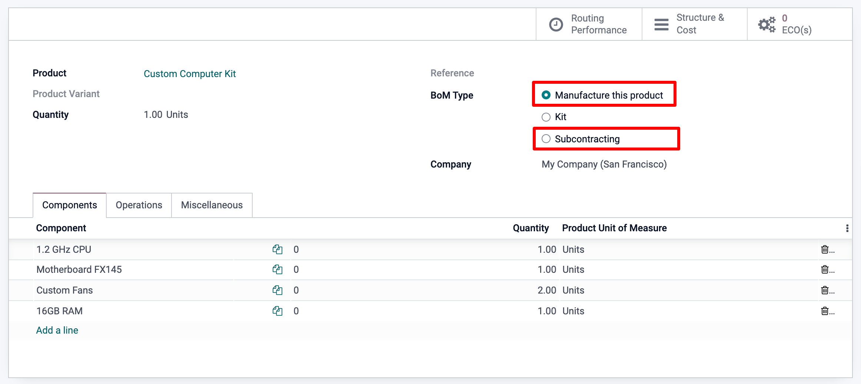Click Units in the 16GB RAM row
Viewport: 861px width, 384px height.
(573, 311)
